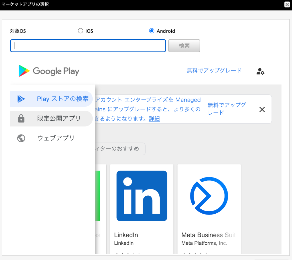Close the マーケットアプリの選択 dialog
The height and width of the screenshot is (260, 292).
click(287, 5)
